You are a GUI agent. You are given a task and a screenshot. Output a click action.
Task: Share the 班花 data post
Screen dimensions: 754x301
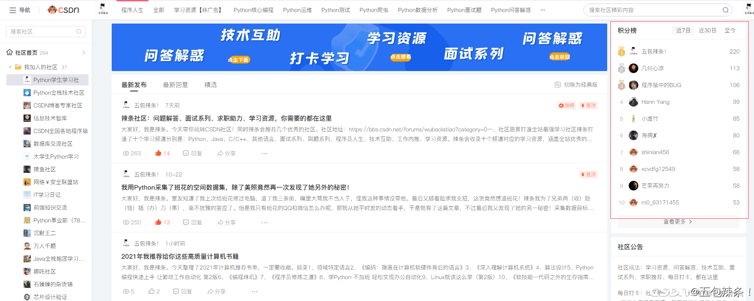pos(227,222)
